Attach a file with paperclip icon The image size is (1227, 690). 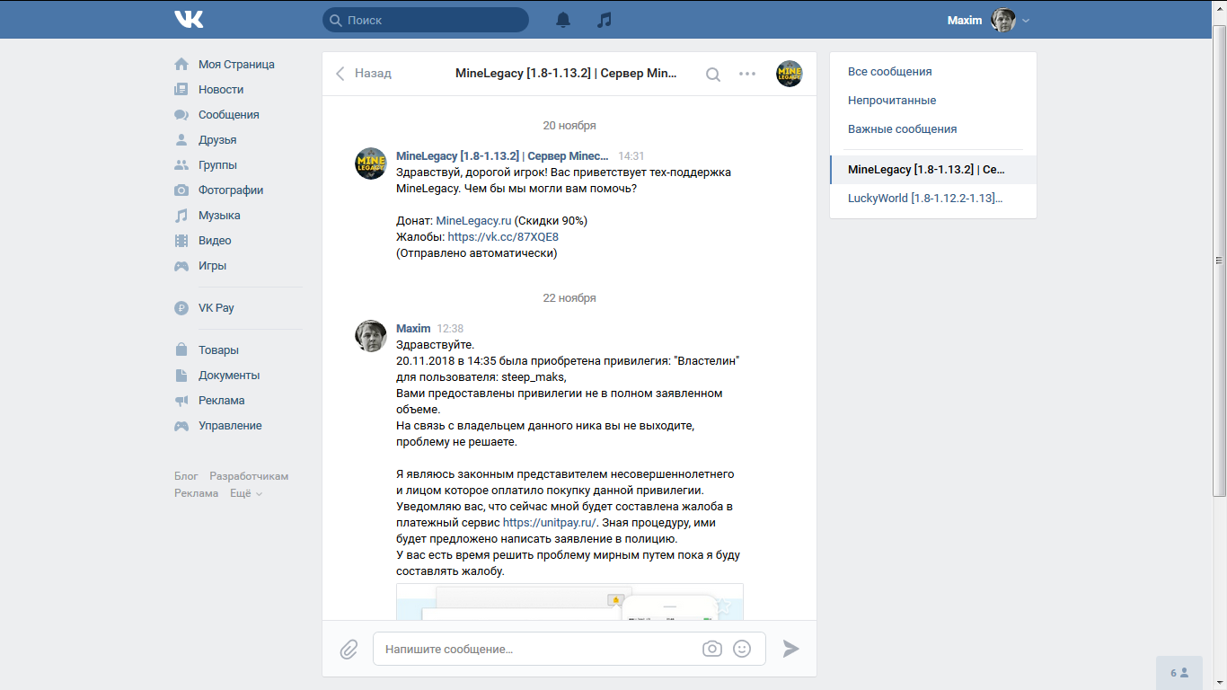point(349,649)
